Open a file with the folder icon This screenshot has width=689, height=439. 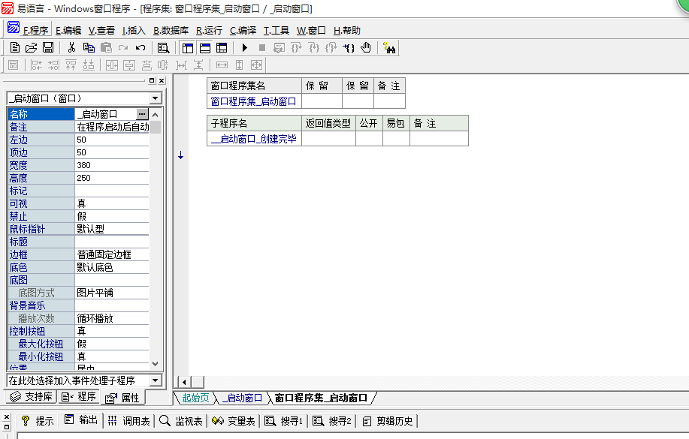click(x=32, y=47)
